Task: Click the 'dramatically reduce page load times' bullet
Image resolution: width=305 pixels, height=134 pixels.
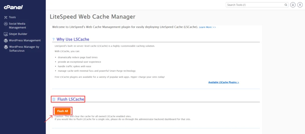Action: click(x=78, y=57)
